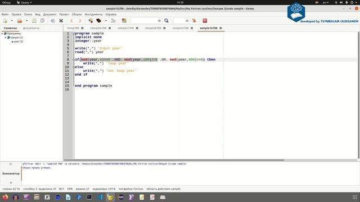Open the Вид menu
Image resolution: width=360 pixels, height=202 pixels.
[38, 14]
